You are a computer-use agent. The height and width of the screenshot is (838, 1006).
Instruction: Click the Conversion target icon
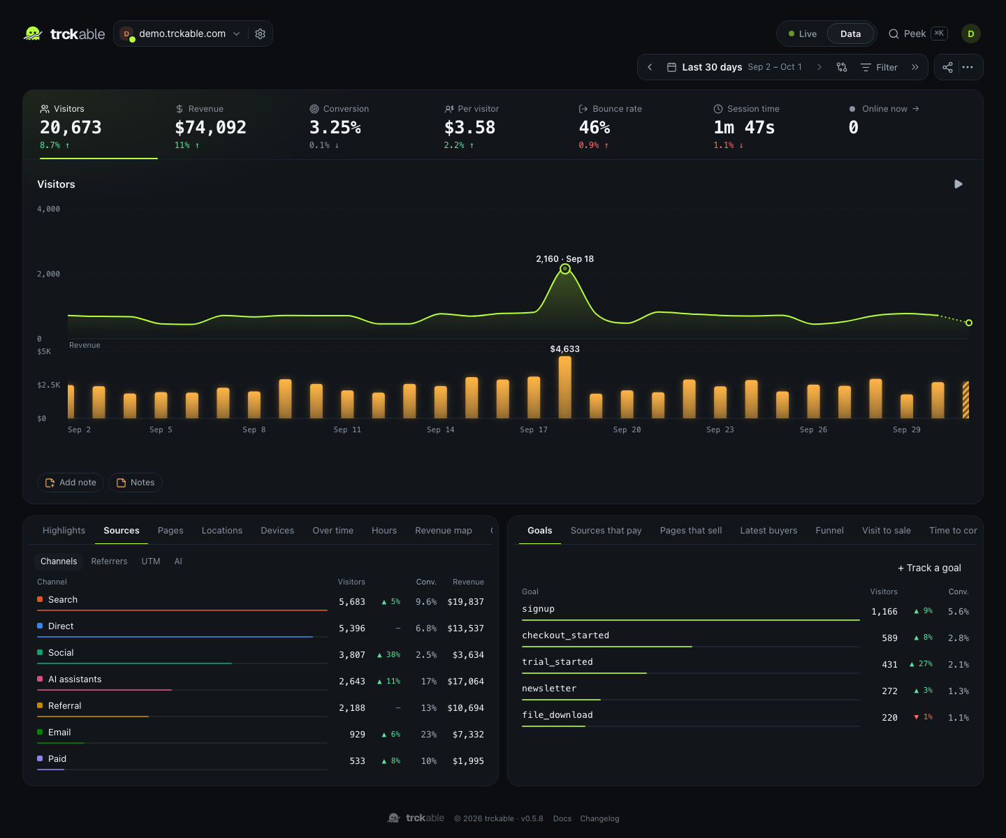click(x=314, y=109)
